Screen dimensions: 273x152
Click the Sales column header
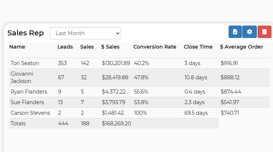87,47
